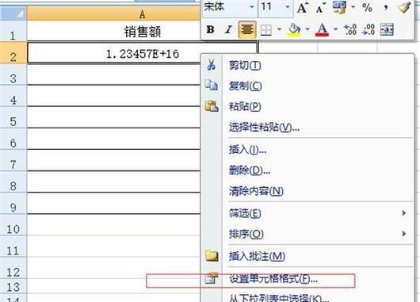Open the borders dropdown arrow
This screenshot has width=420, height=302.
coord(279,29)
